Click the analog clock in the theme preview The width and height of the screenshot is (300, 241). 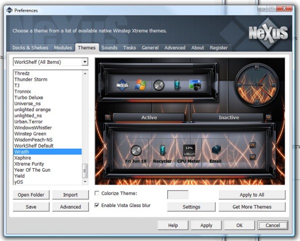tap(257, 85)
